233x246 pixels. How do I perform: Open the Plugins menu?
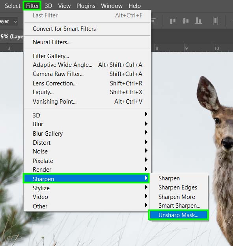(x=86, y=6)
